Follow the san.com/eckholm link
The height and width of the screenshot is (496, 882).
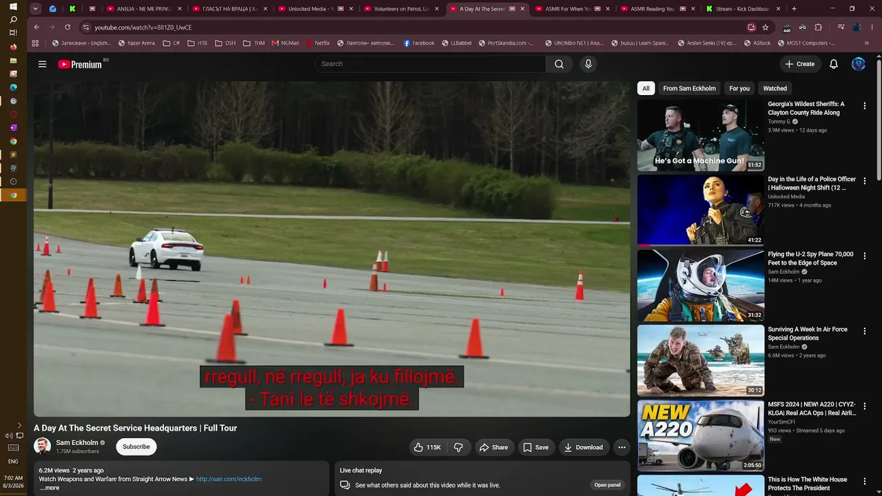coord(229,479)
